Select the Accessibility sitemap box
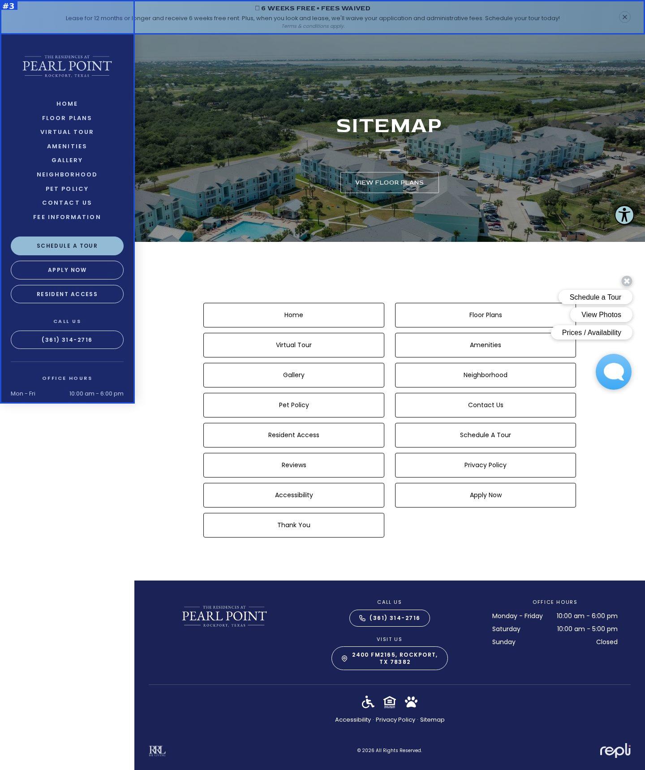Viewport: 645px width, 770px height. pos(294,495)
